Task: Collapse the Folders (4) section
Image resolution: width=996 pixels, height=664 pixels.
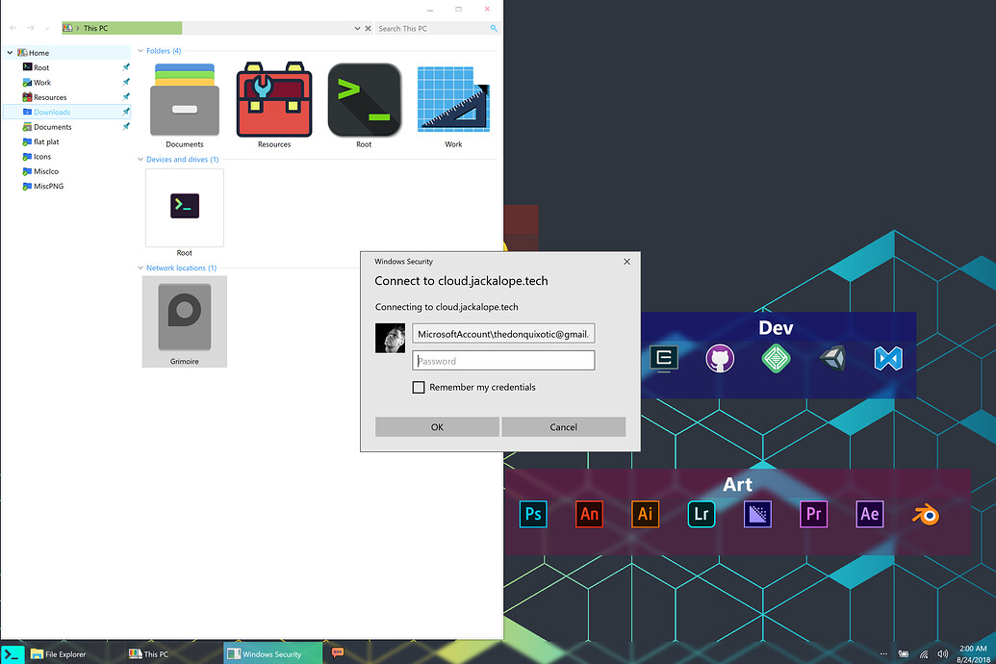Action: (140, 50)
